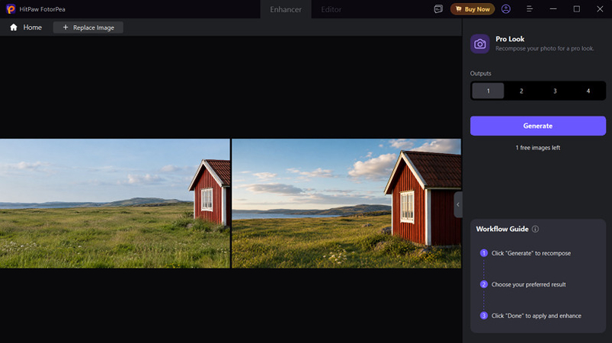Click '1 free images left' text
This screenshot has width=612, height=343.
coord(538,148)
